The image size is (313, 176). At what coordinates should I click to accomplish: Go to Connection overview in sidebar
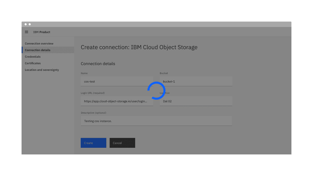click(39, 43)
